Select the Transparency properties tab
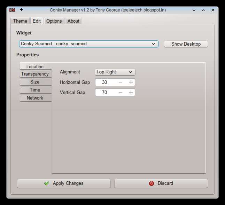The width and height of the screenshot is (225, 205). pos(35,74)
